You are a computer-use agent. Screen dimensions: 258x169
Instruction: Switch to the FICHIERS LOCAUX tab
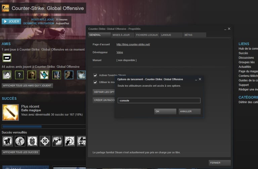coord(147,35)
